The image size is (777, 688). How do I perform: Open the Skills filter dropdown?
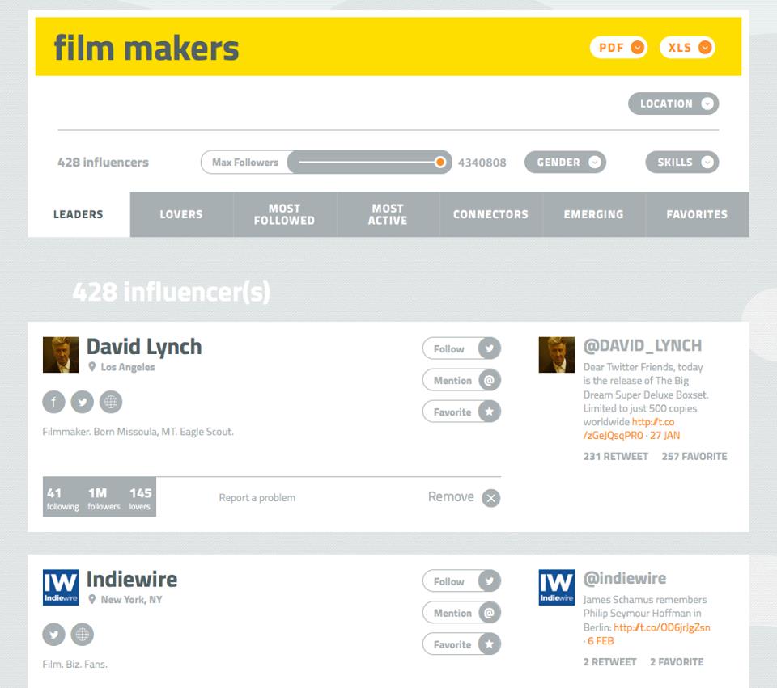click(681, 163)
